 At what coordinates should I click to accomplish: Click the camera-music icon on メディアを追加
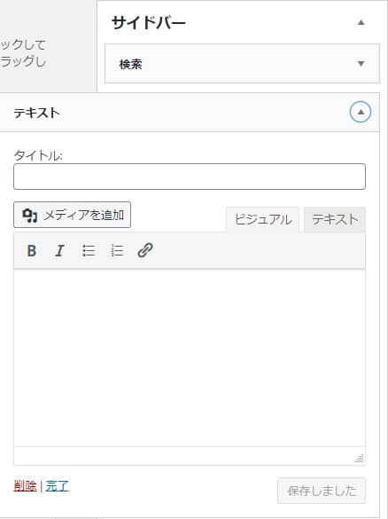coord(30,216)
